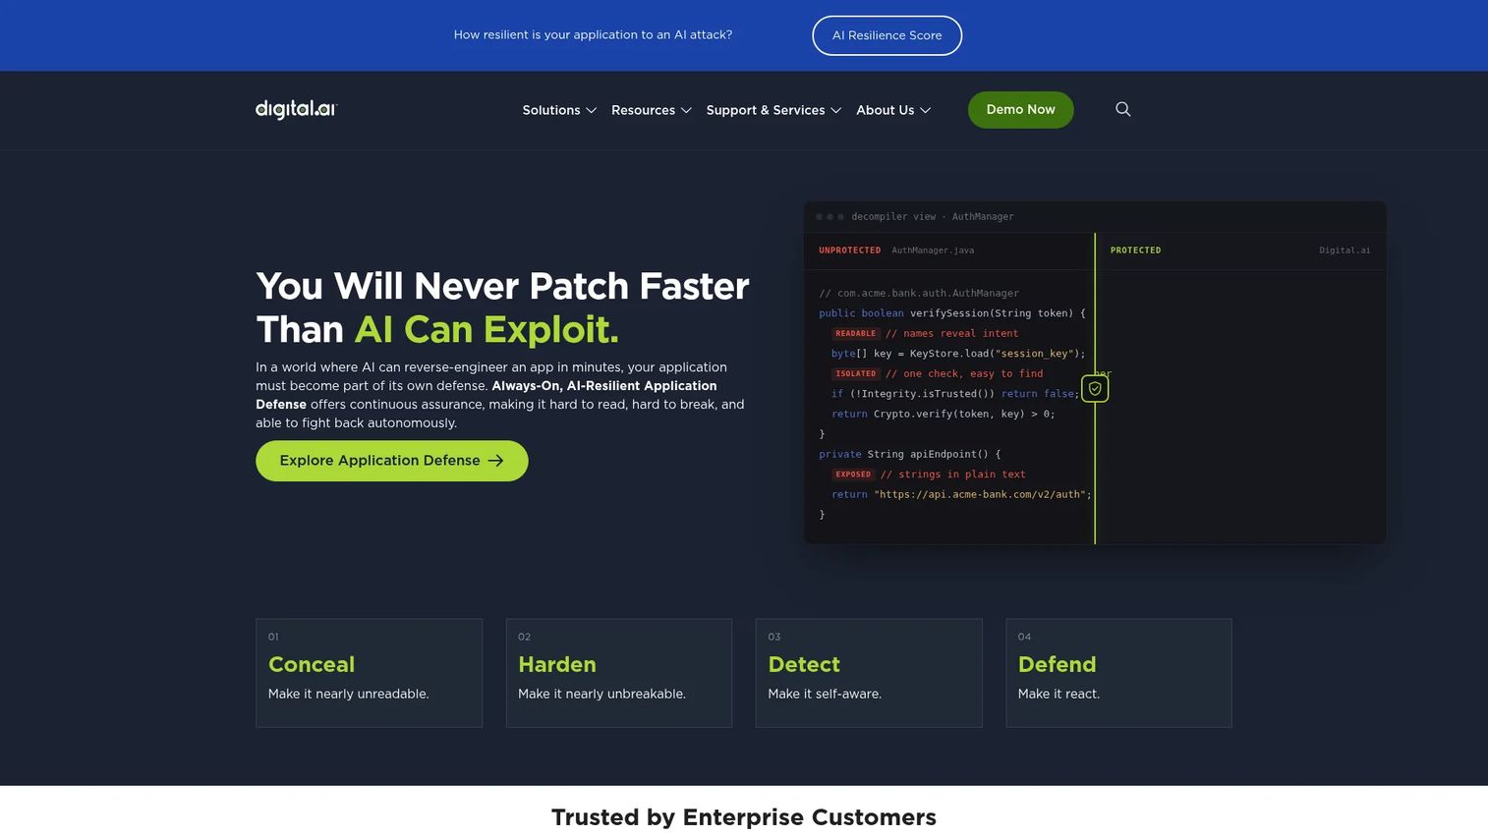Click the 'AI Can Exploit.' headline text
The width and height of the screenshot is (1488, 836).
486,329
